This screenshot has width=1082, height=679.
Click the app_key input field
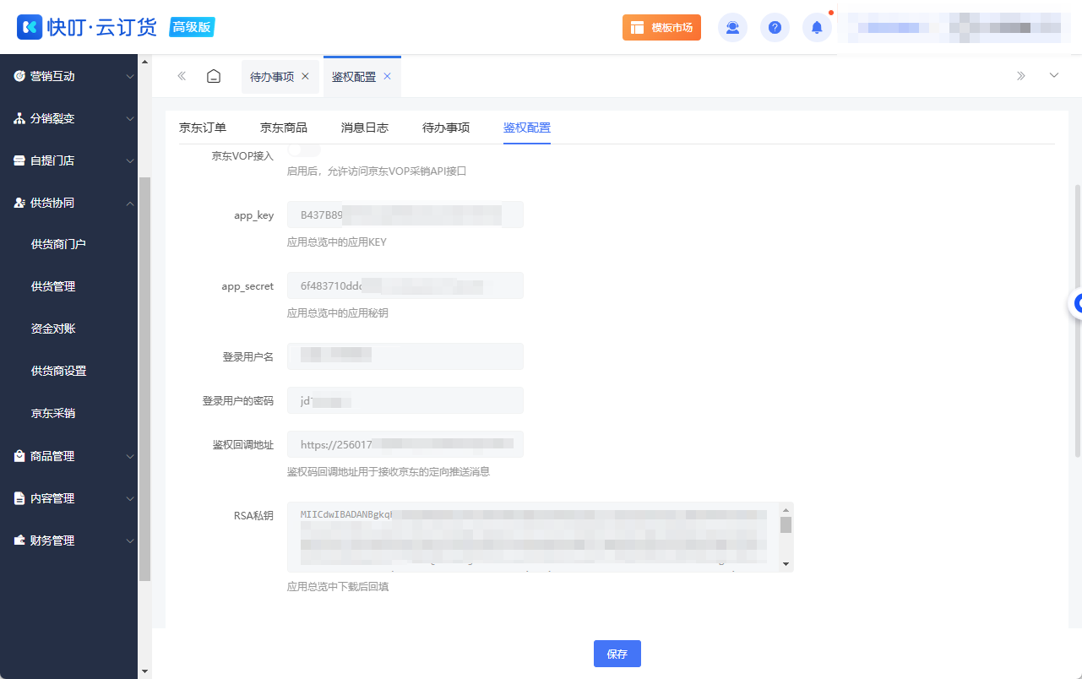(x=405, y=215)
